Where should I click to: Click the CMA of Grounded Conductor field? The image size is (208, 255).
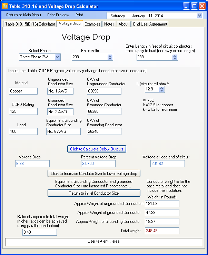pos(104,111)
